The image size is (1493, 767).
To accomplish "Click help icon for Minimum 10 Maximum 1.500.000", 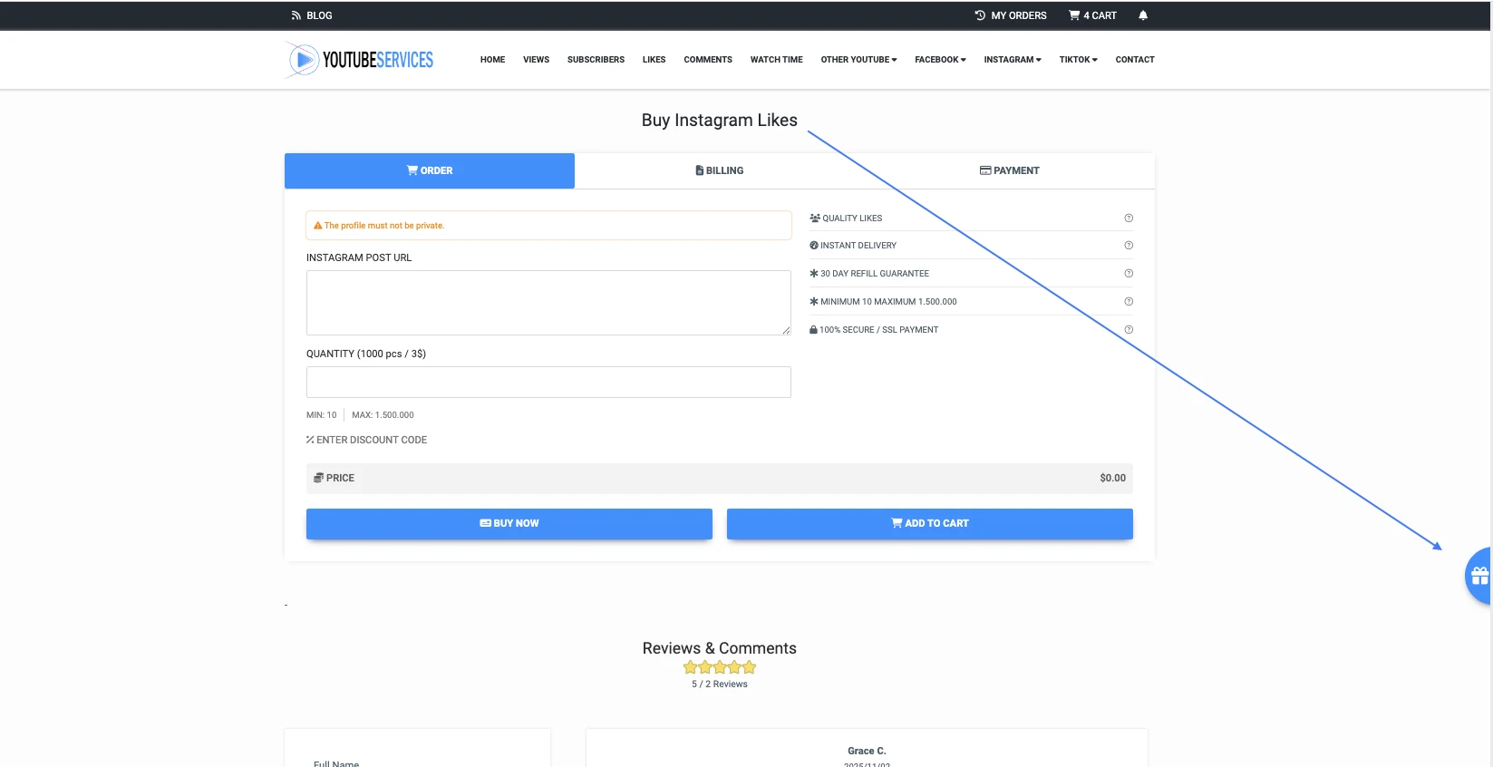I will coord(1129,302).
